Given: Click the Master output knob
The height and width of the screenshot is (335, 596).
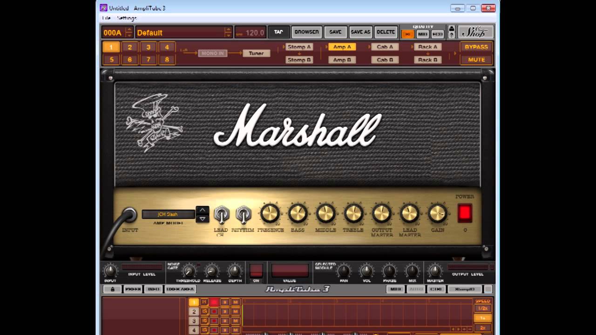Looking at the screenshot, I should tap(435, 271).
